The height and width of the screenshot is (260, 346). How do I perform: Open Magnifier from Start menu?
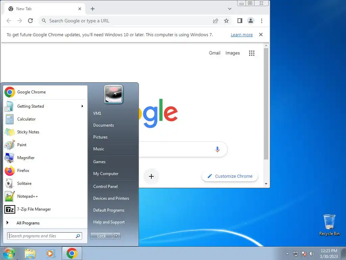pyautogui.click(x=45, y=158)
